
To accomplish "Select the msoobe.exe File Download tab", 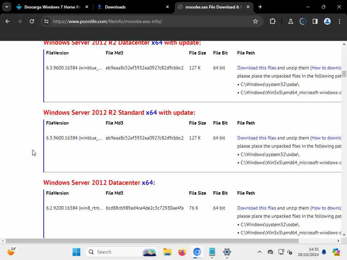I will (213, 7).
